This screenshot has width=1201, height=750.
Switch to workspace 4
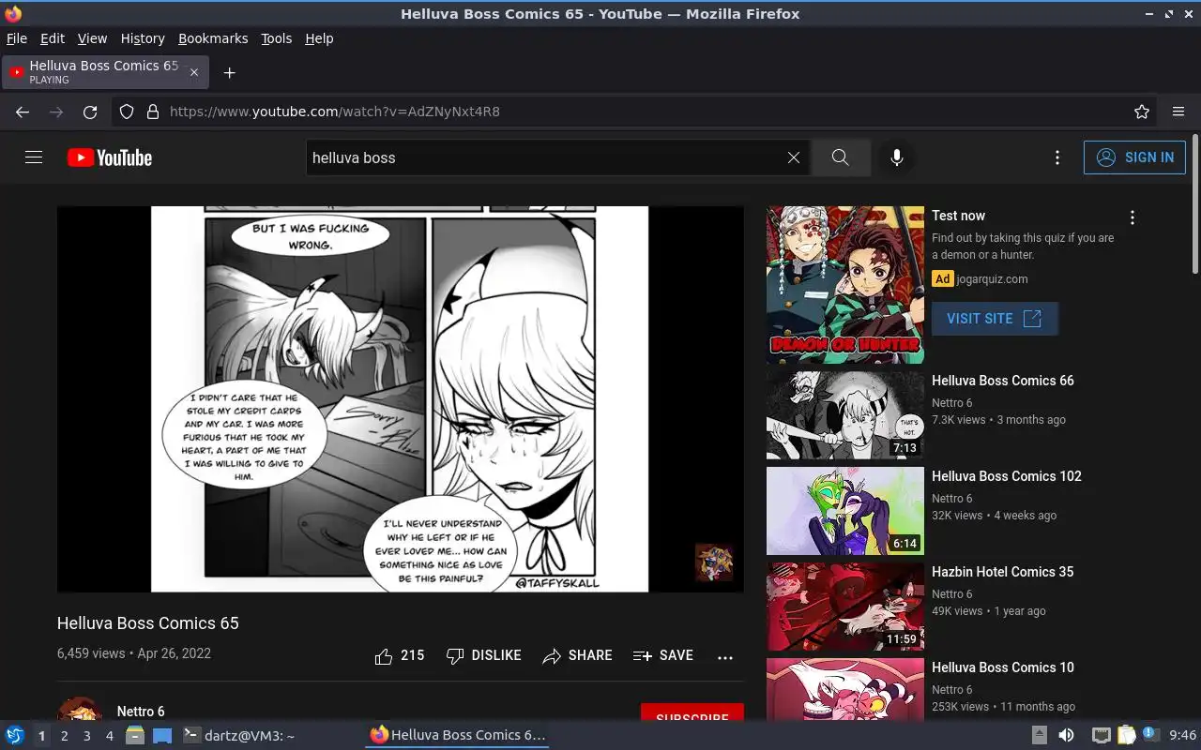click(109, 736)
